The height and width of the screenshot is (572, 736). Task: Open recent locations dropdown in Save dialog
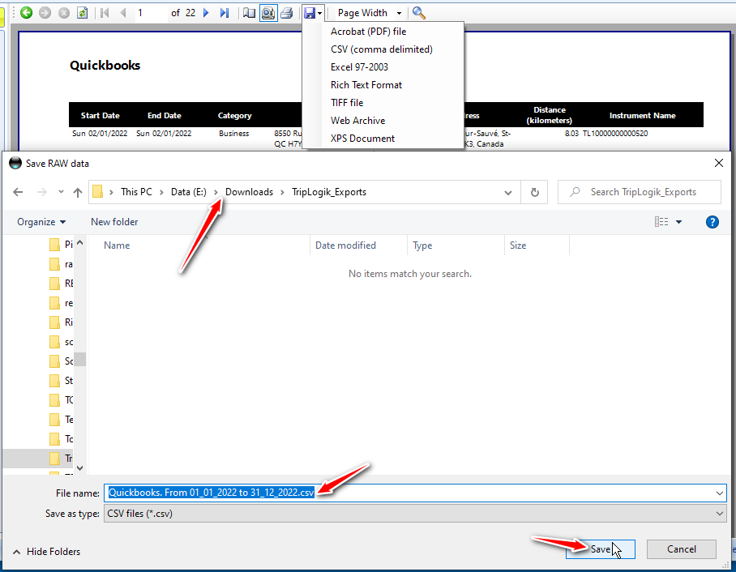[x=61, y=192]
